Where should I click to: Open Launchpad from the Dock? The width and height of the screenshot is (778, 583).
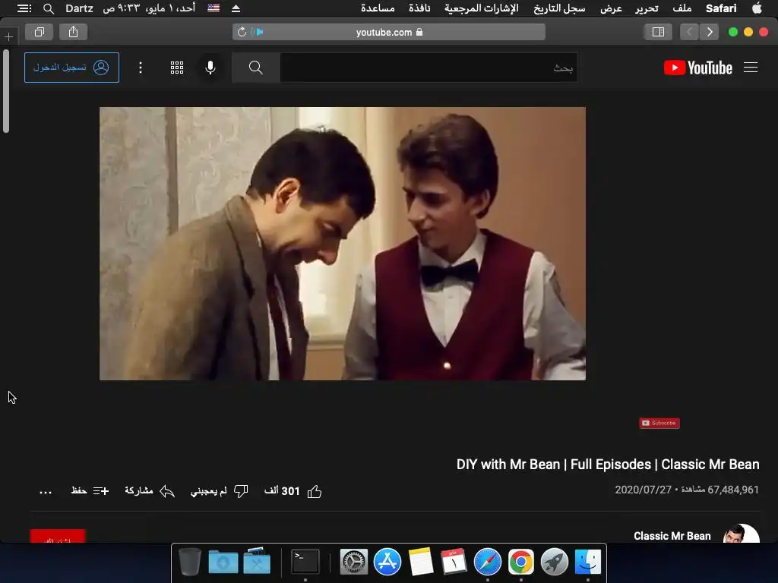(554, 562)
